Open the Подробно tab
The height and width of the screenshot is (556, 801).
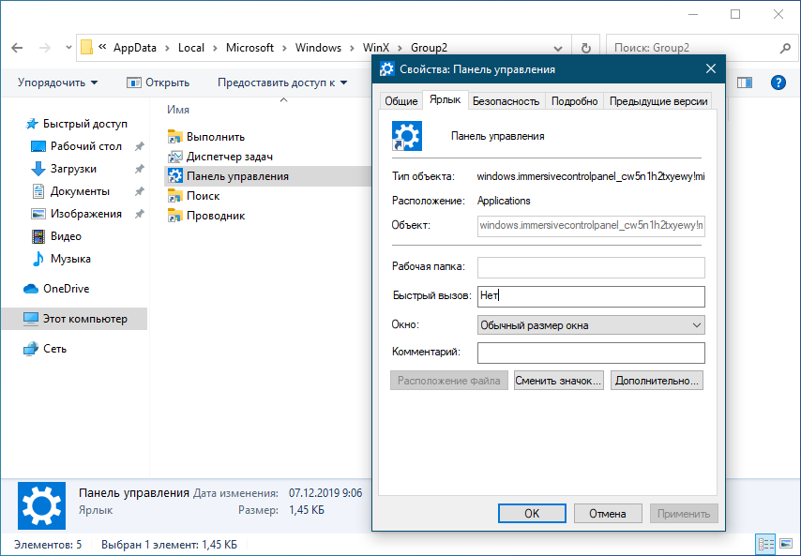tap(574, 101)
